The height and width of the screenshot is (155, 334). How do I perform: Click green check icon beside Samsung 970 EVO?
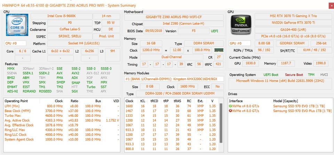230,106
